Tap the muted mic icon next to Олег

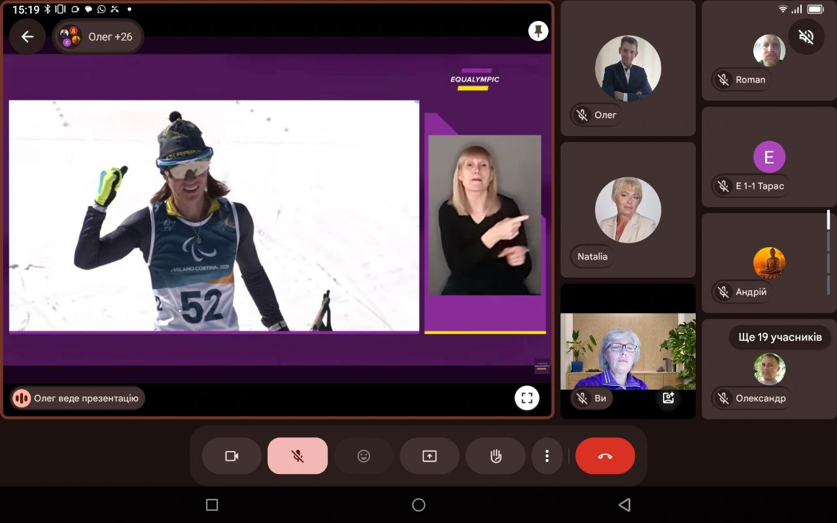click(x=581, y=115)
